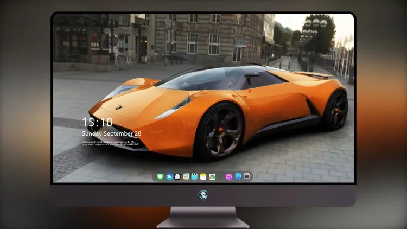
Task: Click the 15:10 clock widget
Action: (97, 122)
